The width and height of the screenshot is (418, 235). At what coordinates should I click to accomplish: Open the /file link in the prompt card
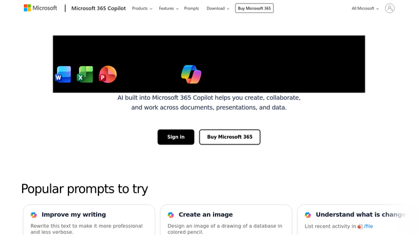[x=368, y=226]
